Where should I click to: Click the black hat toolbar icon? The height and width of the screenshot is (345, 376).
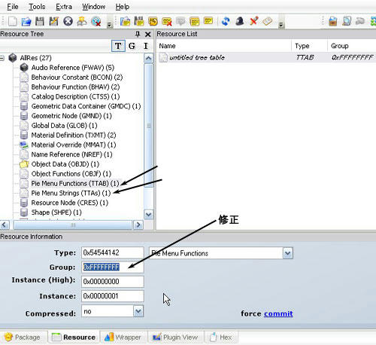click(240, 21)
